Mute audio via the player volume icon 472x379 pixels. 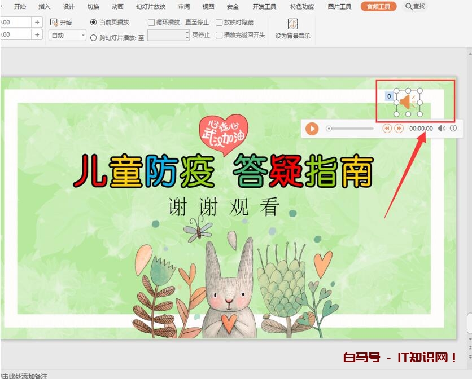442,129
